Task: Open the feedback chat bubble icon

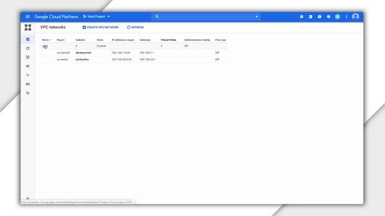Action: point(319,17)
